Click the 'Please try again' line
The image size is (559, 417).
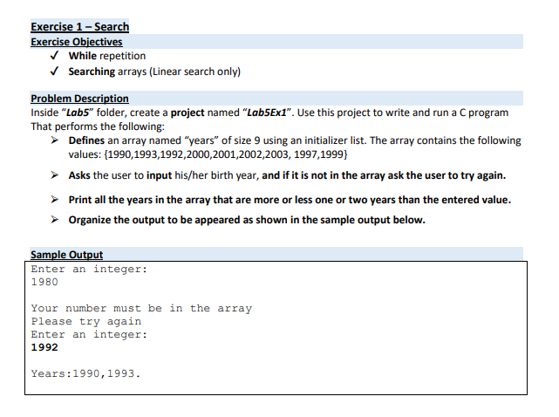coord(86,321)
